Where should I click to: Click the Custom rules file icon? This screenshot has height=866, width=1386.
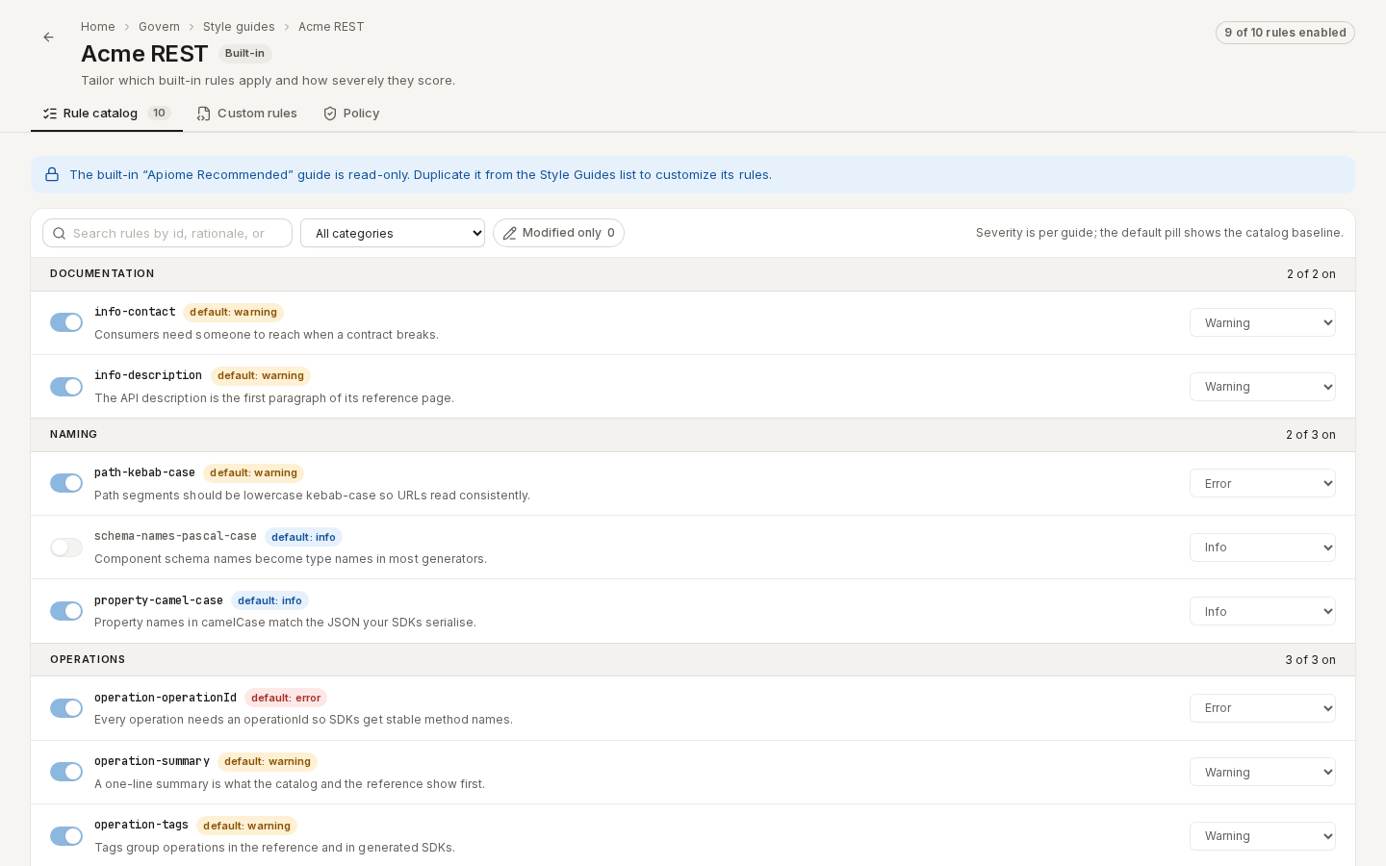pyautogui.click(x=204, y=114)
